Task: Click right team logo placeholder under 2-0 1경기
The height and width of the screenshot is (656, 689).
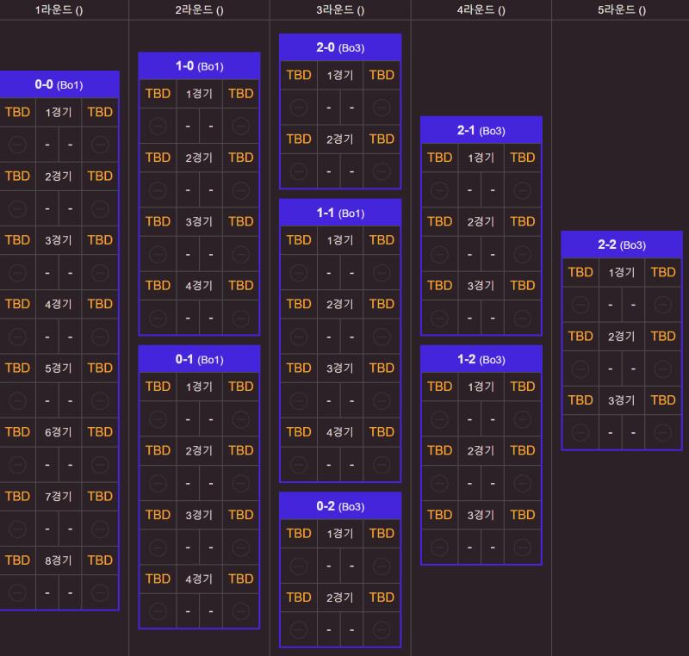Action: [x=382, y=107]
